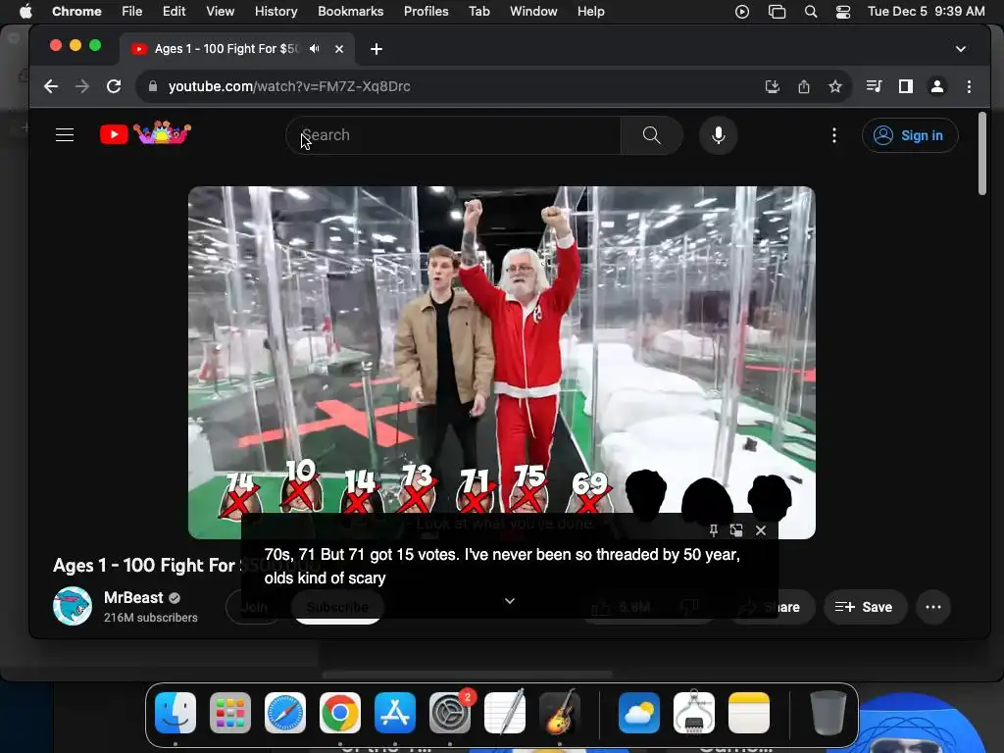This screenshot has height=753, width=1004.
Task: Open the Profiles menu
Action: 426,12
